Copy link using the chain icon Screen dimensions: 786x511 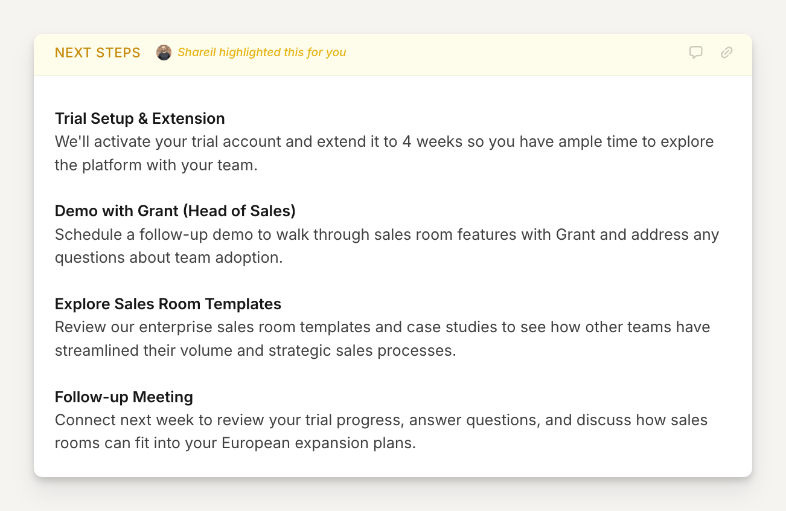pyautogui.click(x=727, y=53)
